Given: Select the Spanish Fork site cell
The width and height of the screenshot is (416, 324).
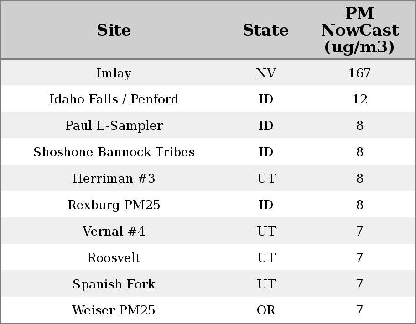Looking at the screenshot, I should [x=114, y=284].
